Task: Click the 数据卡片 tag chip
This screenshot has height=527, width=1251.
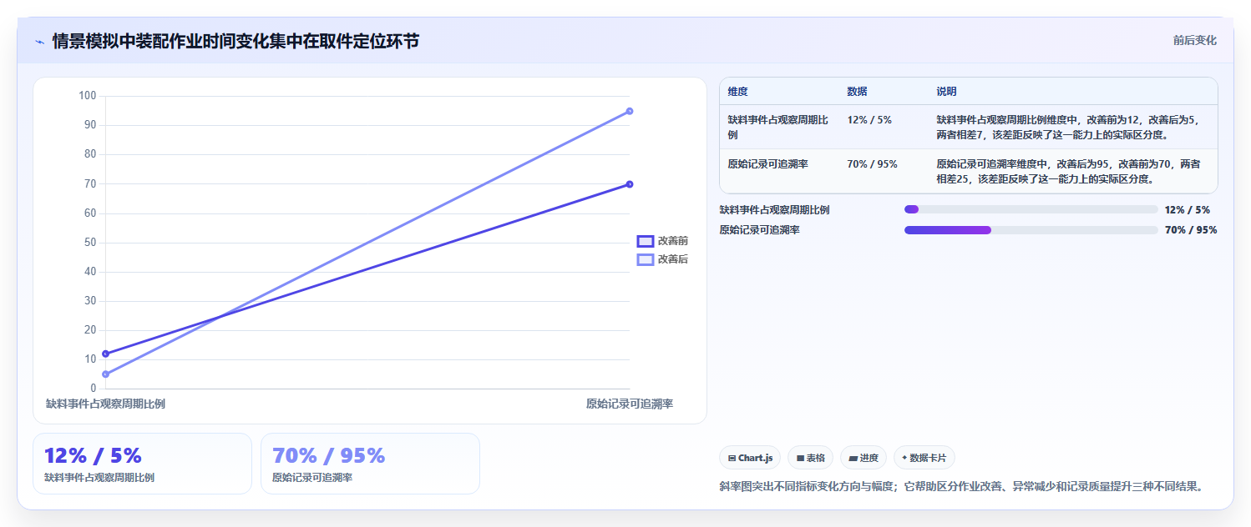Action: 924,458
